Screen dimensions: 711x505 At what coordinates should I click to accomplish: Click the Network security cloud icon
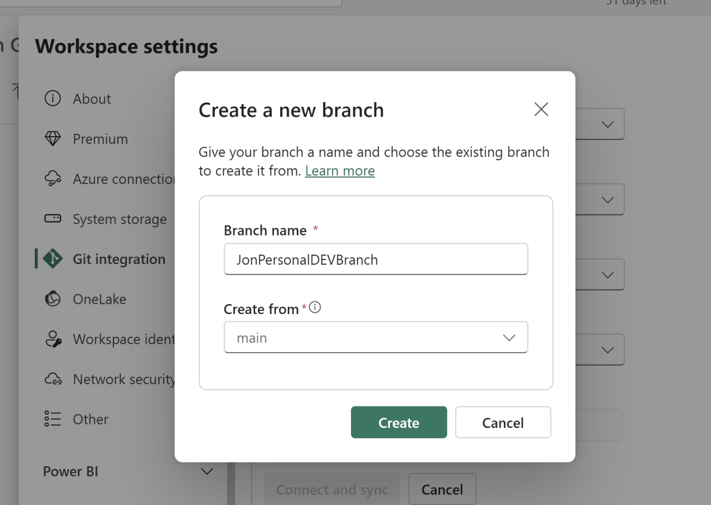[x=53, y=379]
